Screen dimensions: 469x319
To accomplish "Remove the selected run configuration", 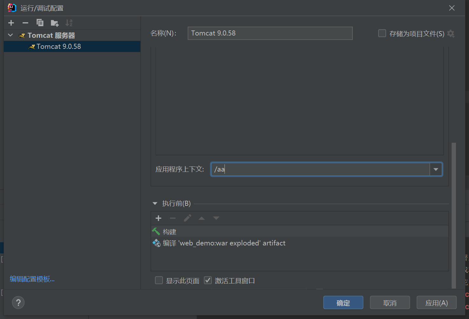I will click(25, 23).
